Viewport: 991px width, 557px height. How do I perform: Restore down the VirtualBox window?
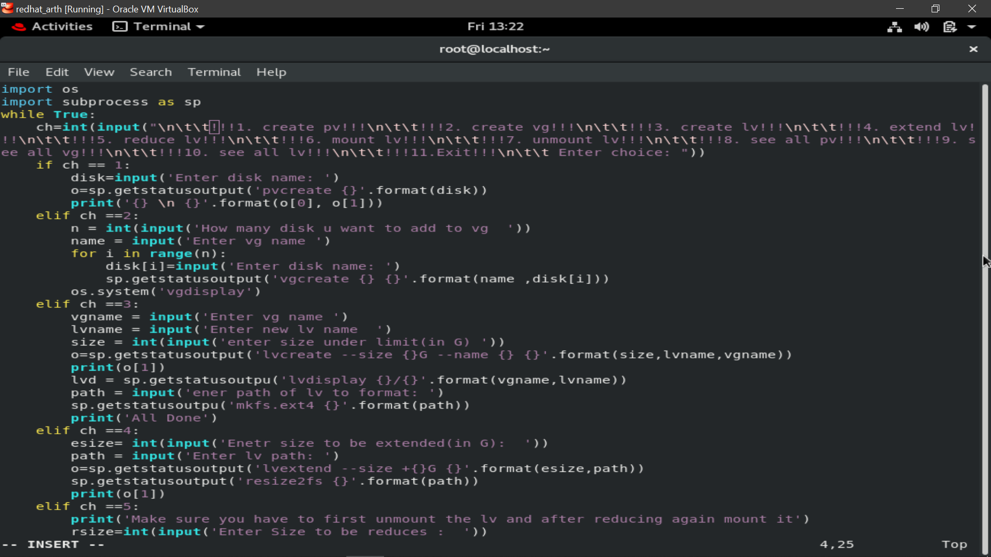936,9
